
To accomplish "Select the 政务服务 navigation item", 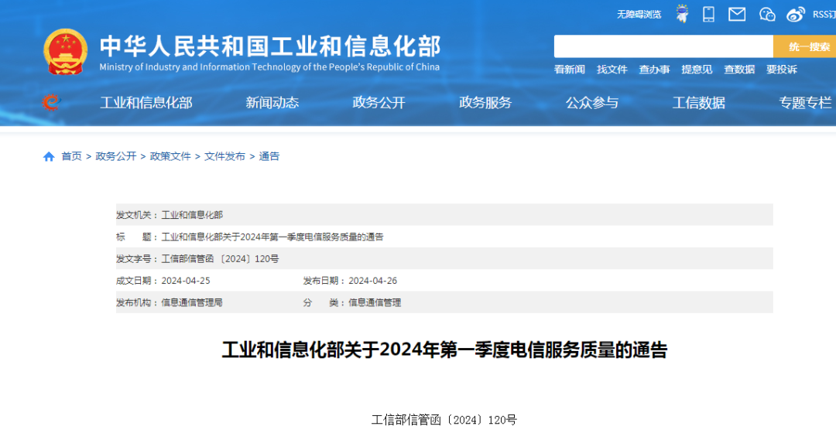I will point(485,102).
